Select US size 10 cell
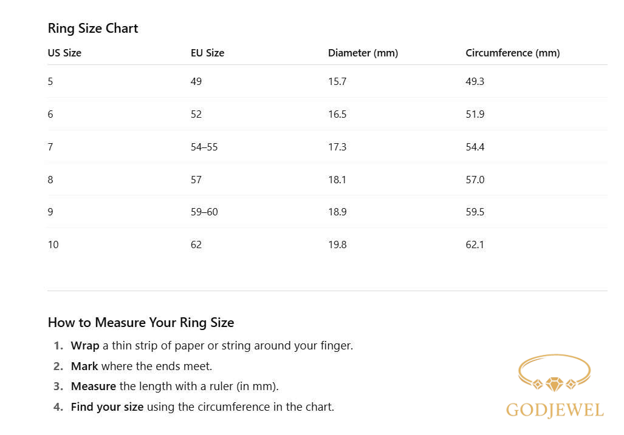This screenshot has width=624, height=435. [x=53, y=244]
